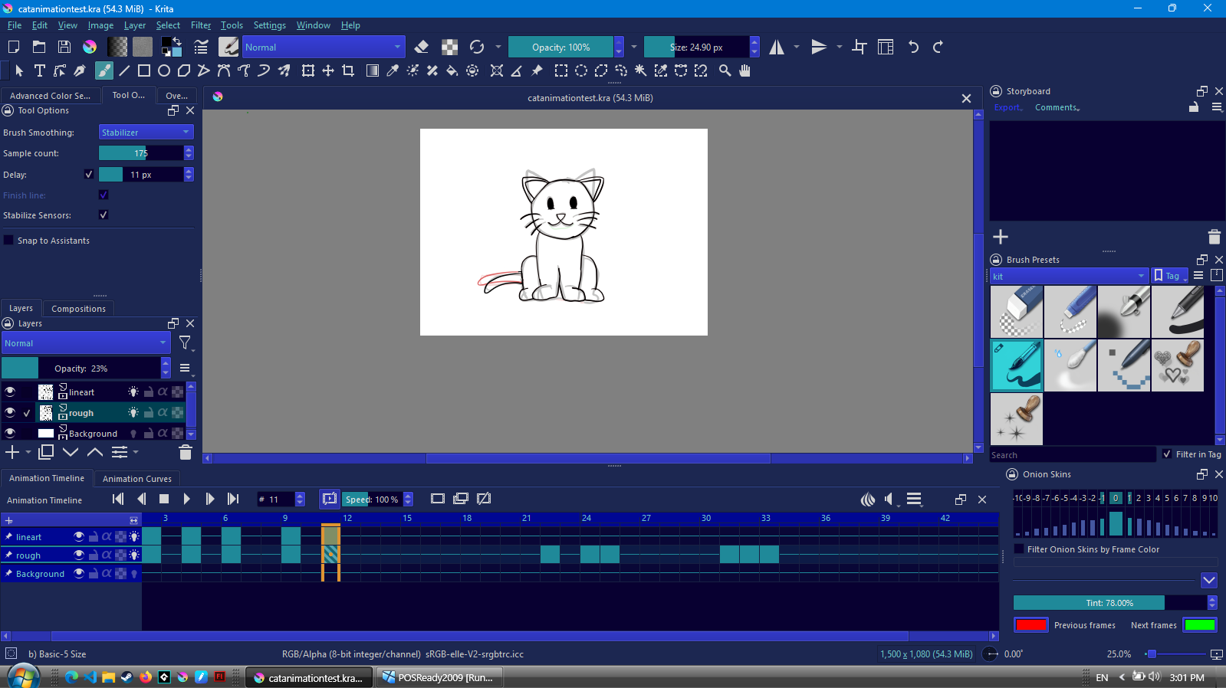Uncheck Stabilize Sensors option
The width and height of the screenshot is (1226, 688).
tap(104, 215)
